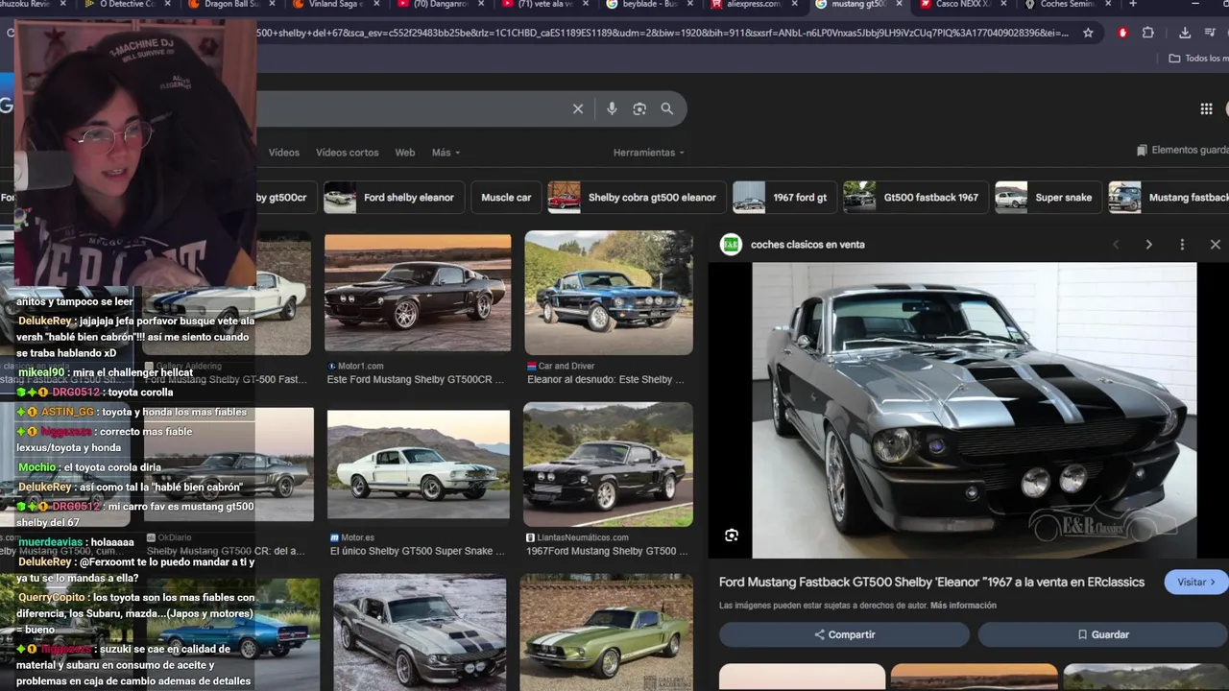1229x691 pixels.
Task: Expand the Herramientas tools dropdown
Action: [x=649, y=153]
